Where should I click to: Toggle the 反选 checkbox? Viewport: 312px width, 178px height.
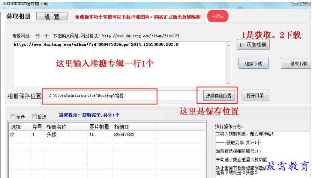34,117
